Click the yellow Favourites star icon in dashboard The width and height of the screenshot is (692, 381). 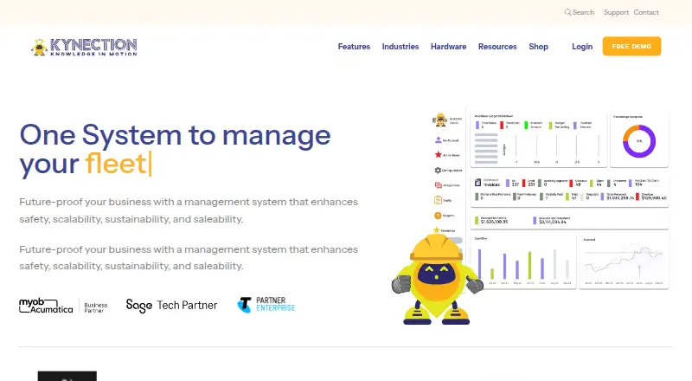[x=437, y=229]
